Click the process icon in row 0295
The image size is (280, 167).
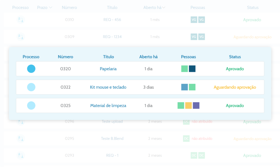click(x=21, y=138)
